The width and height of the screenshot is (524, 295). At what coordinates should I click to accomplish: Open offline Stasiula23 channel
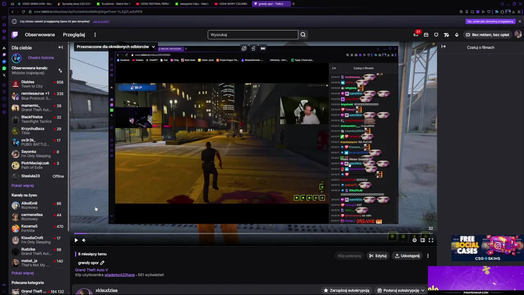pyautogui.click(x=37, y=176)
